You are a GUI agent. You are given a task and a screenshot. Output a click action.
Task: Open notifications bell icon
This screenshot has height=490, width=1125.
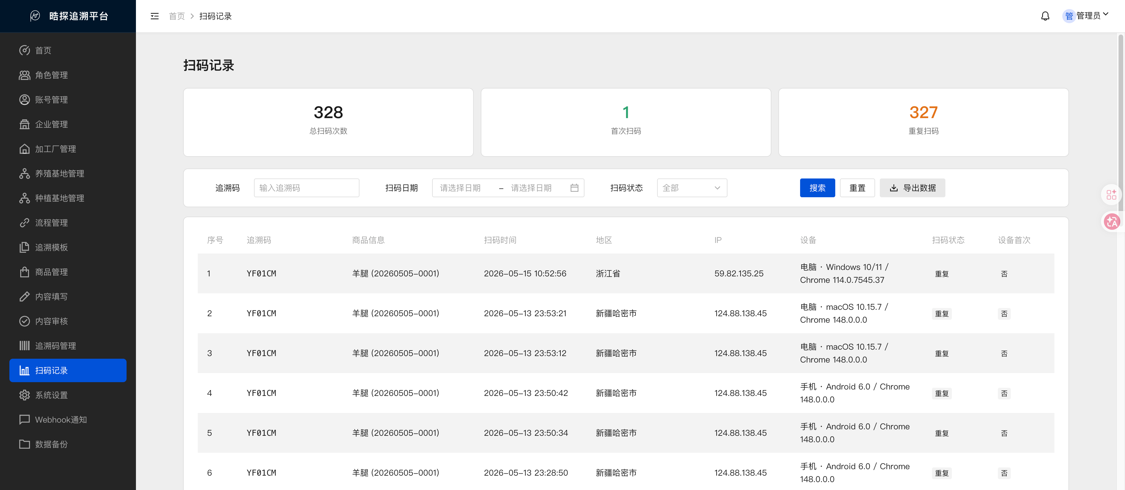coord(1045,16)
